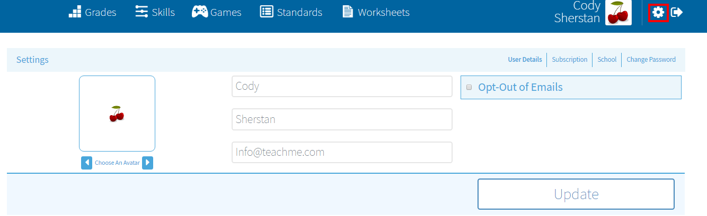The width and height of the screenshot is (707, 216).
Task: Enable the Opt-Out of Emails checkbox
Action: pyautogui.click(x=469, y=88)
